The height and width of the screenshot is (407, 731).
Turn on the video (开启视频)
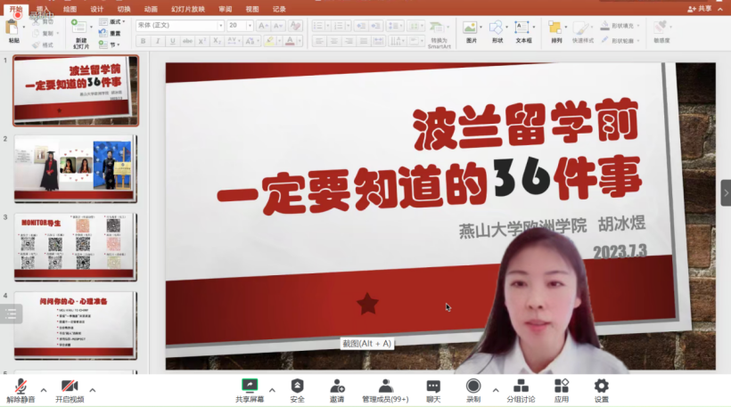coord(70,387)
